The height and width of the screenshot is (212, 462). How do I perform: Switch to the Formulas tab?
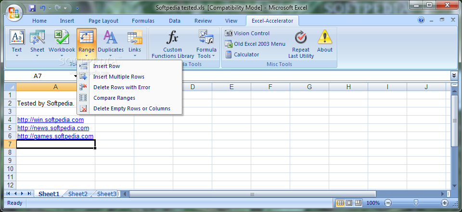(x=143, y=21)
